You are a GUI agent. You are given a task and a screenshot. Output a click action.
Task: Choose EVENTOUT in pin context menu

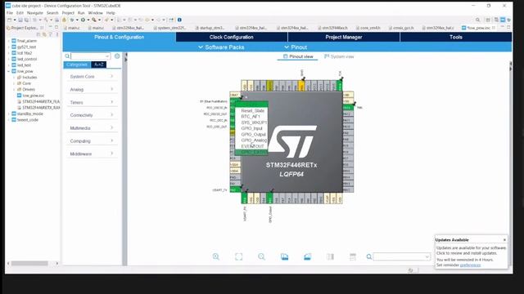tap(252, 146)
